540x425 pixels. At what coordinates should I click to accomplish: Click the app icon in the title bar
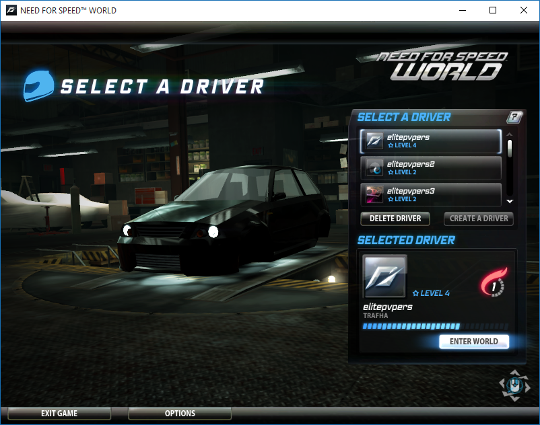click(11, 10)
